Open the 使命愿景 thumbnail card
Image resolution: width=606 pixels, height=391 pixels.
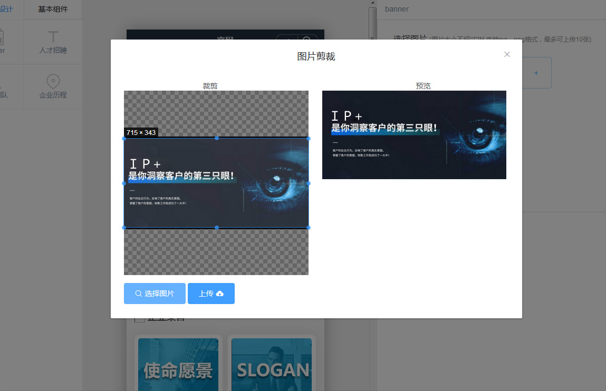178,365
